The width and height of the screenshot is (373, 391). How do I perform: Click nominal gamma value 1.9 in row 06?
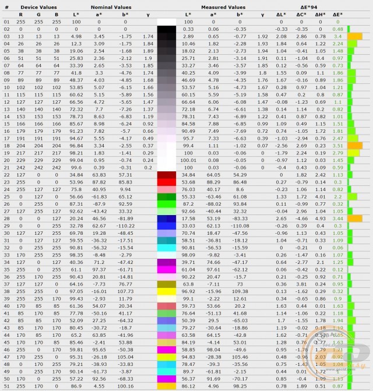pos(148,58)
